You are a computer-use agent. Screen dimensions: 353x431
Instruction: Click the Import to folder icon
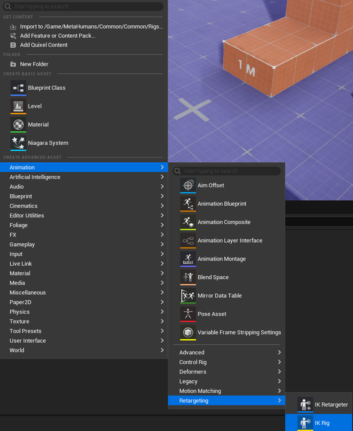pyautogui.click(x=13, y=27)
